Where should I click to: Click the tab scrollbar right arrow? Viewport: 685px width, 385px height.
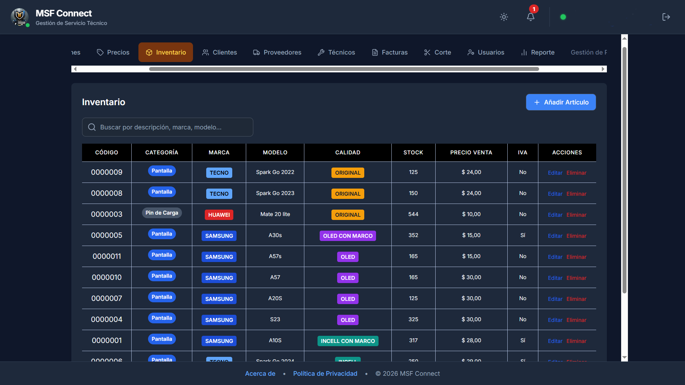pyautogui.click(x=603, y=69)
